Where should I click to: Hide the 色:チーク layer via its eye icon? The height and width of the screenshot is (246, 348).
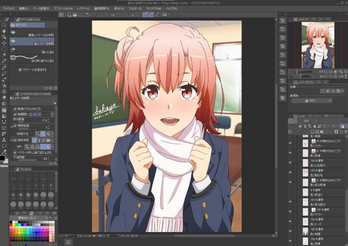click(290, 221)
